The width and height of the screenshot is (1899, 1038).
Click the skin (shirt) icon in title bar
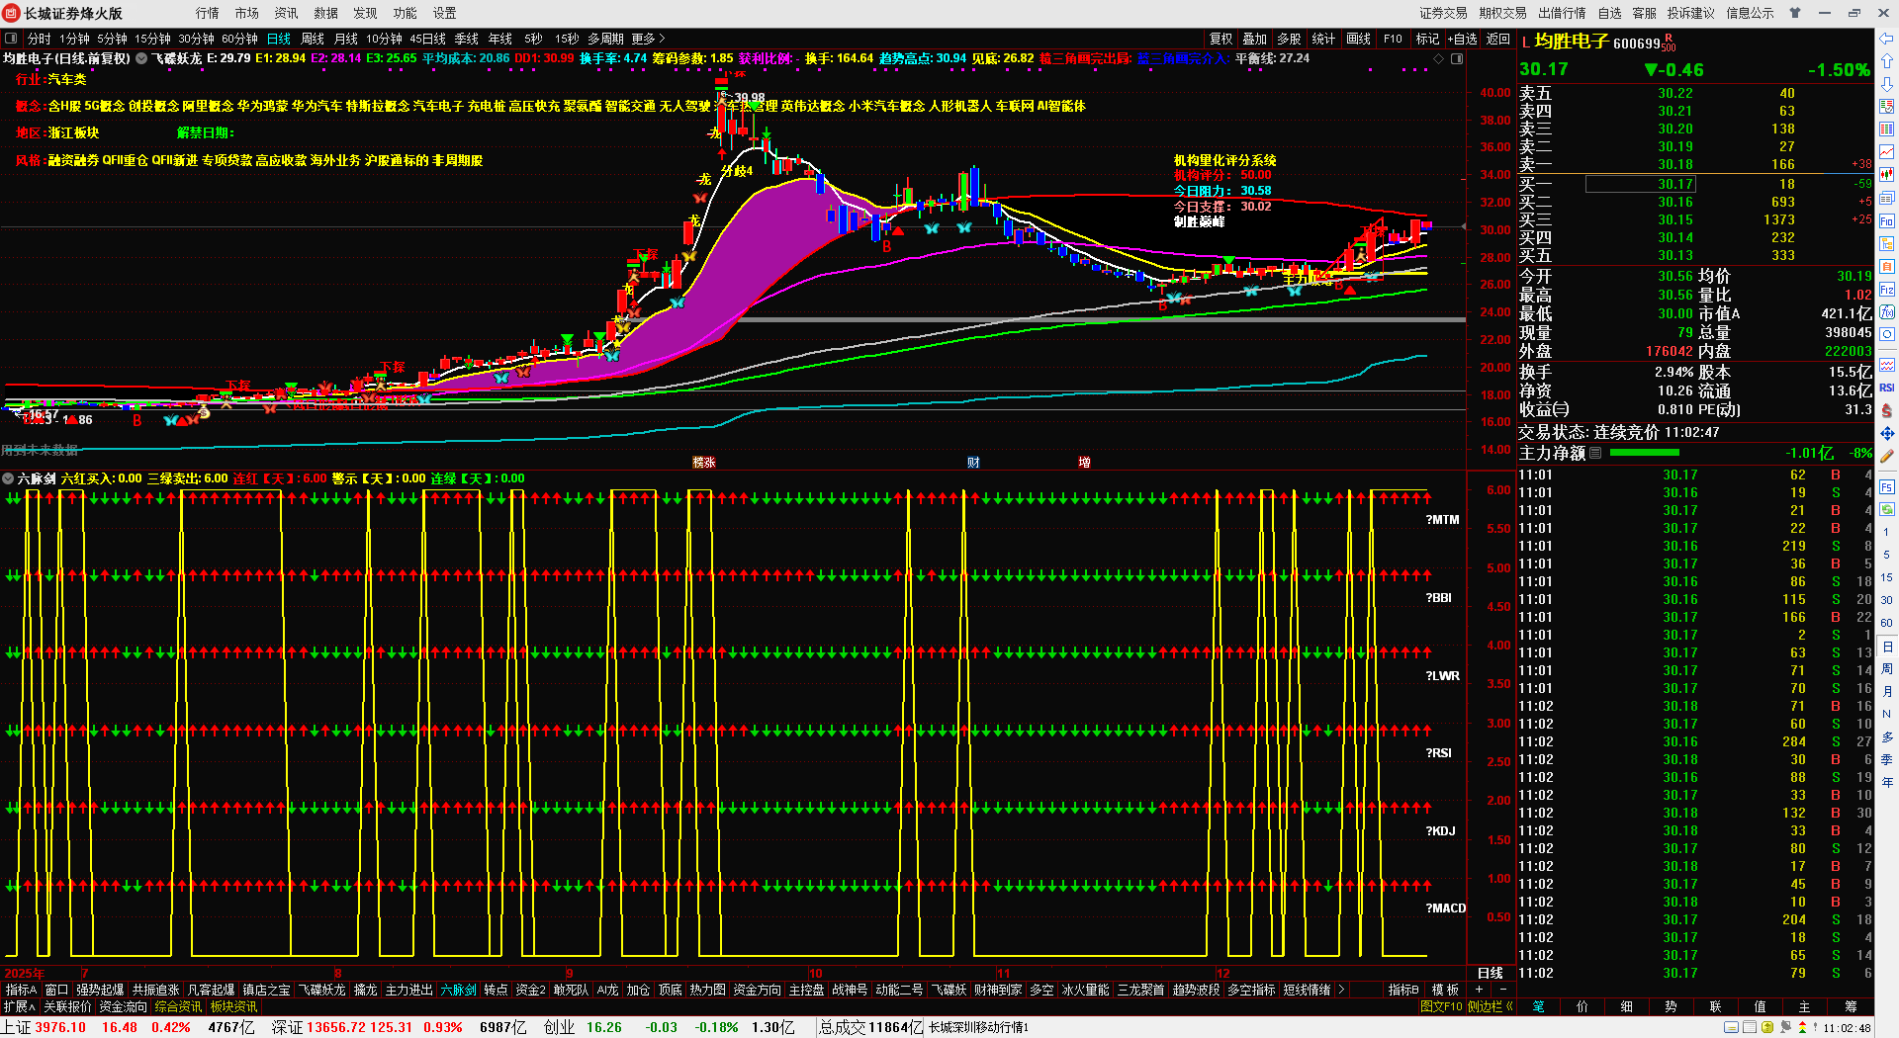coord(1794,13)
